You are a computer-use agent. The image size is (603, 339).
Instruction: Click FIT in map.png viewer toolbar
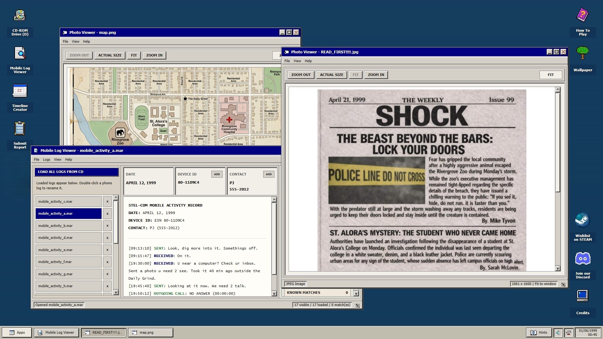134,55
